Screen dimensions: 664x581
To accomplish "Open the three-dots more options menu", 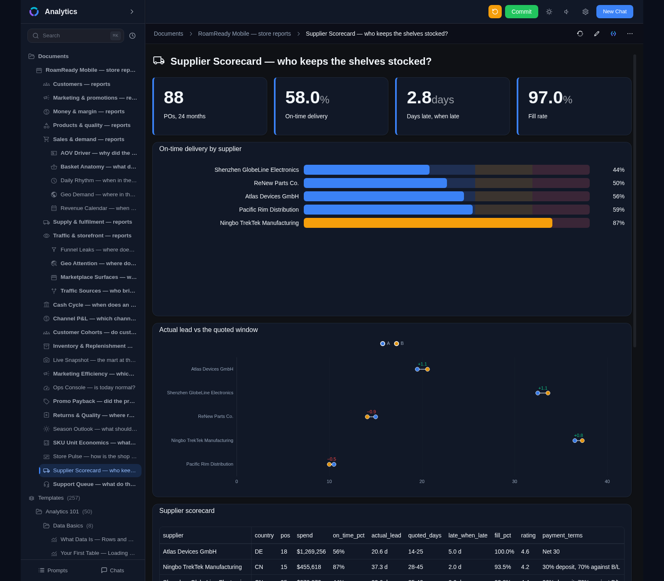I will (630, 34).
